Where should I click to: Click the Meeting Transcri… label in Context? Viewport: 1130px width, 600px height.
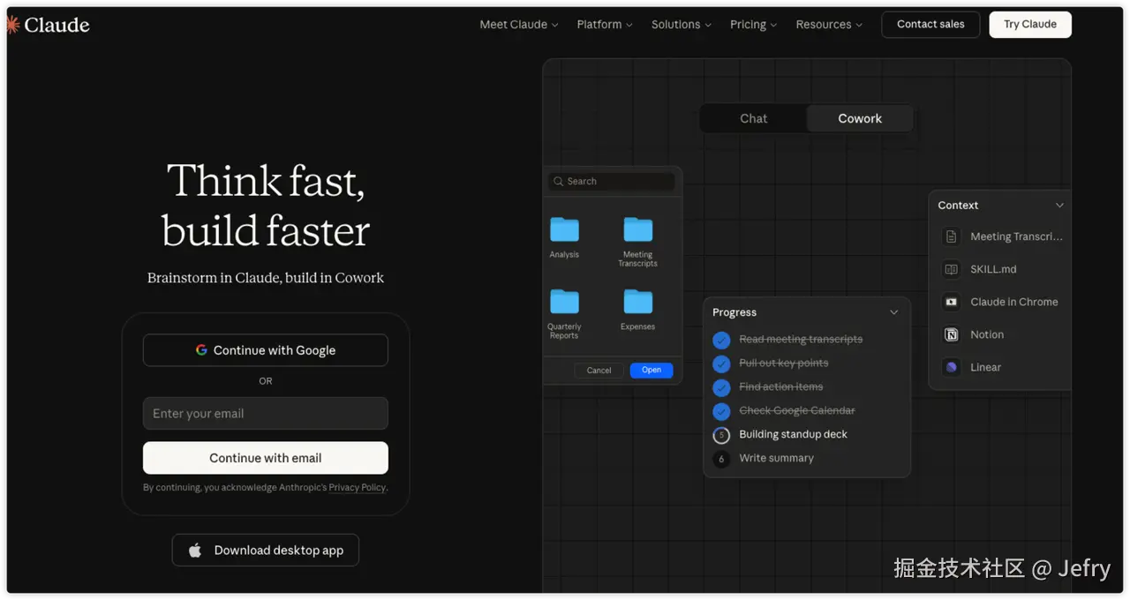(x=1016, y=236)
